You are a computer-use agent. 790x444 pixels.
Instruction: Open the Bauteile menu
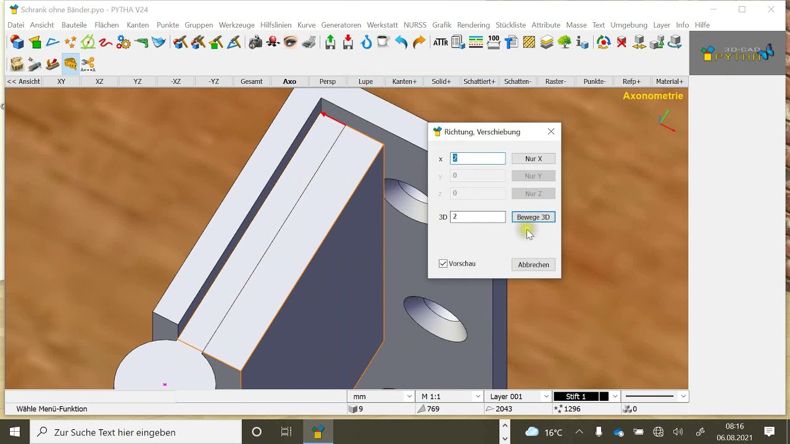(x=74, y=25)
